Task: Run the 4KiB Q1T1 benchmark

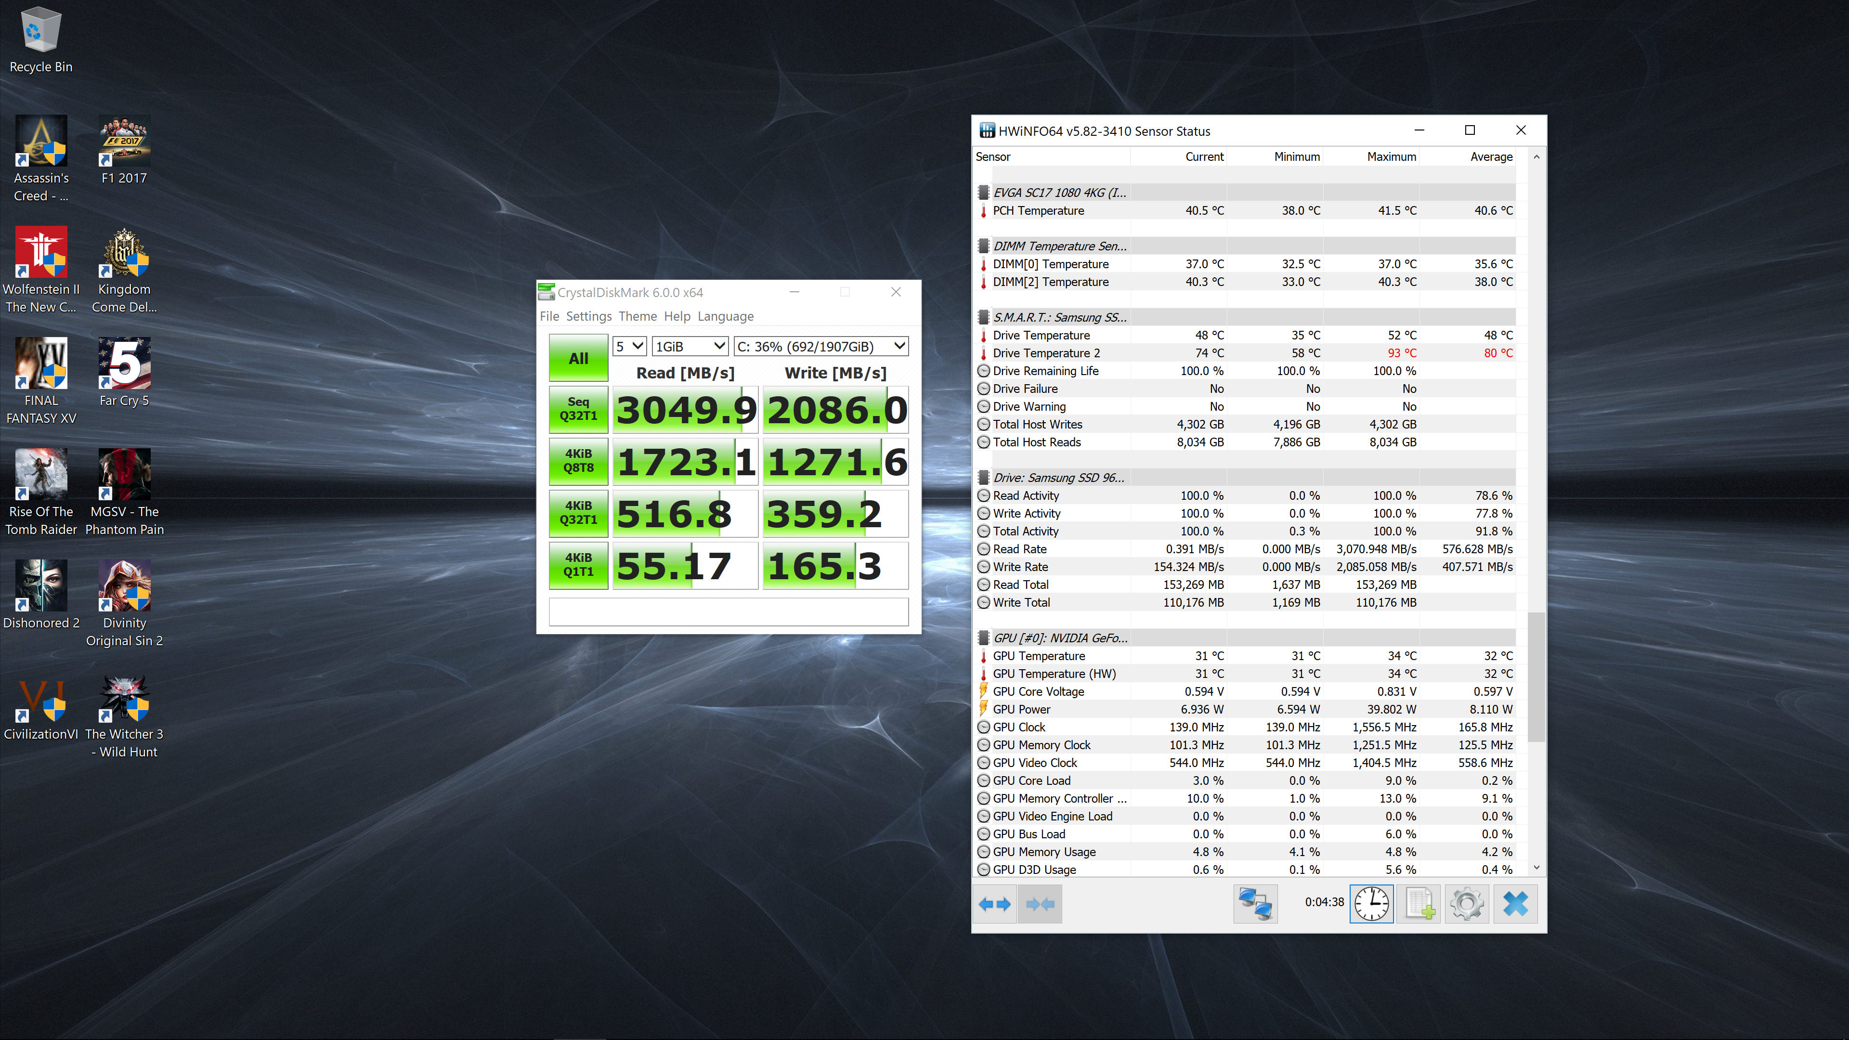Action: pyautogui.click(x=578, y=566)
